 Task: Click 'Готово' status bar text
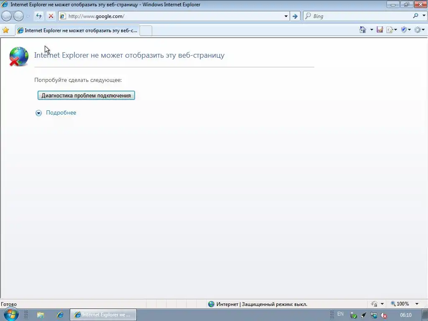[x=9, y=304]
